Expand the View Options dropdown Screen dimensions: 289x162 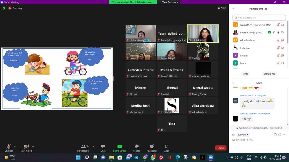click(170, 2)
